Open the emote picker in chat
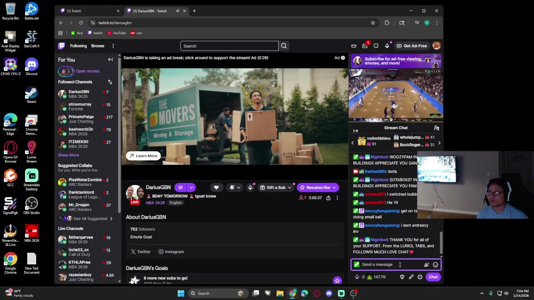The height and width of the screenshot is (300, 534). pyautogui.click(x=436, y=265)
